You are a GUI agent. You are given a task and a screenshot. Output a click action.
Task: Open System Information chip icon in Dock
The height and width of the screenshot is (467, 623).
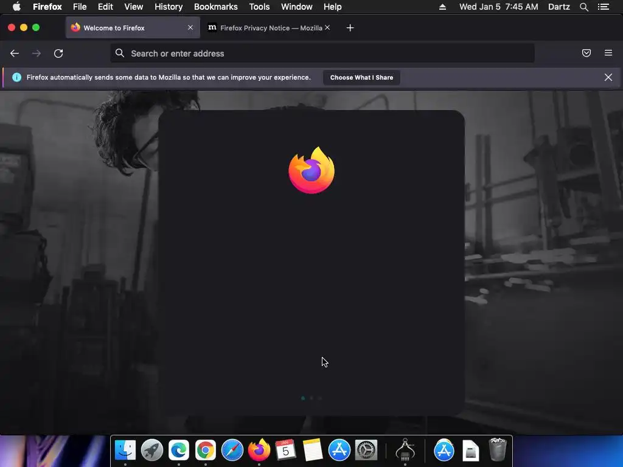tap(405, 450)
